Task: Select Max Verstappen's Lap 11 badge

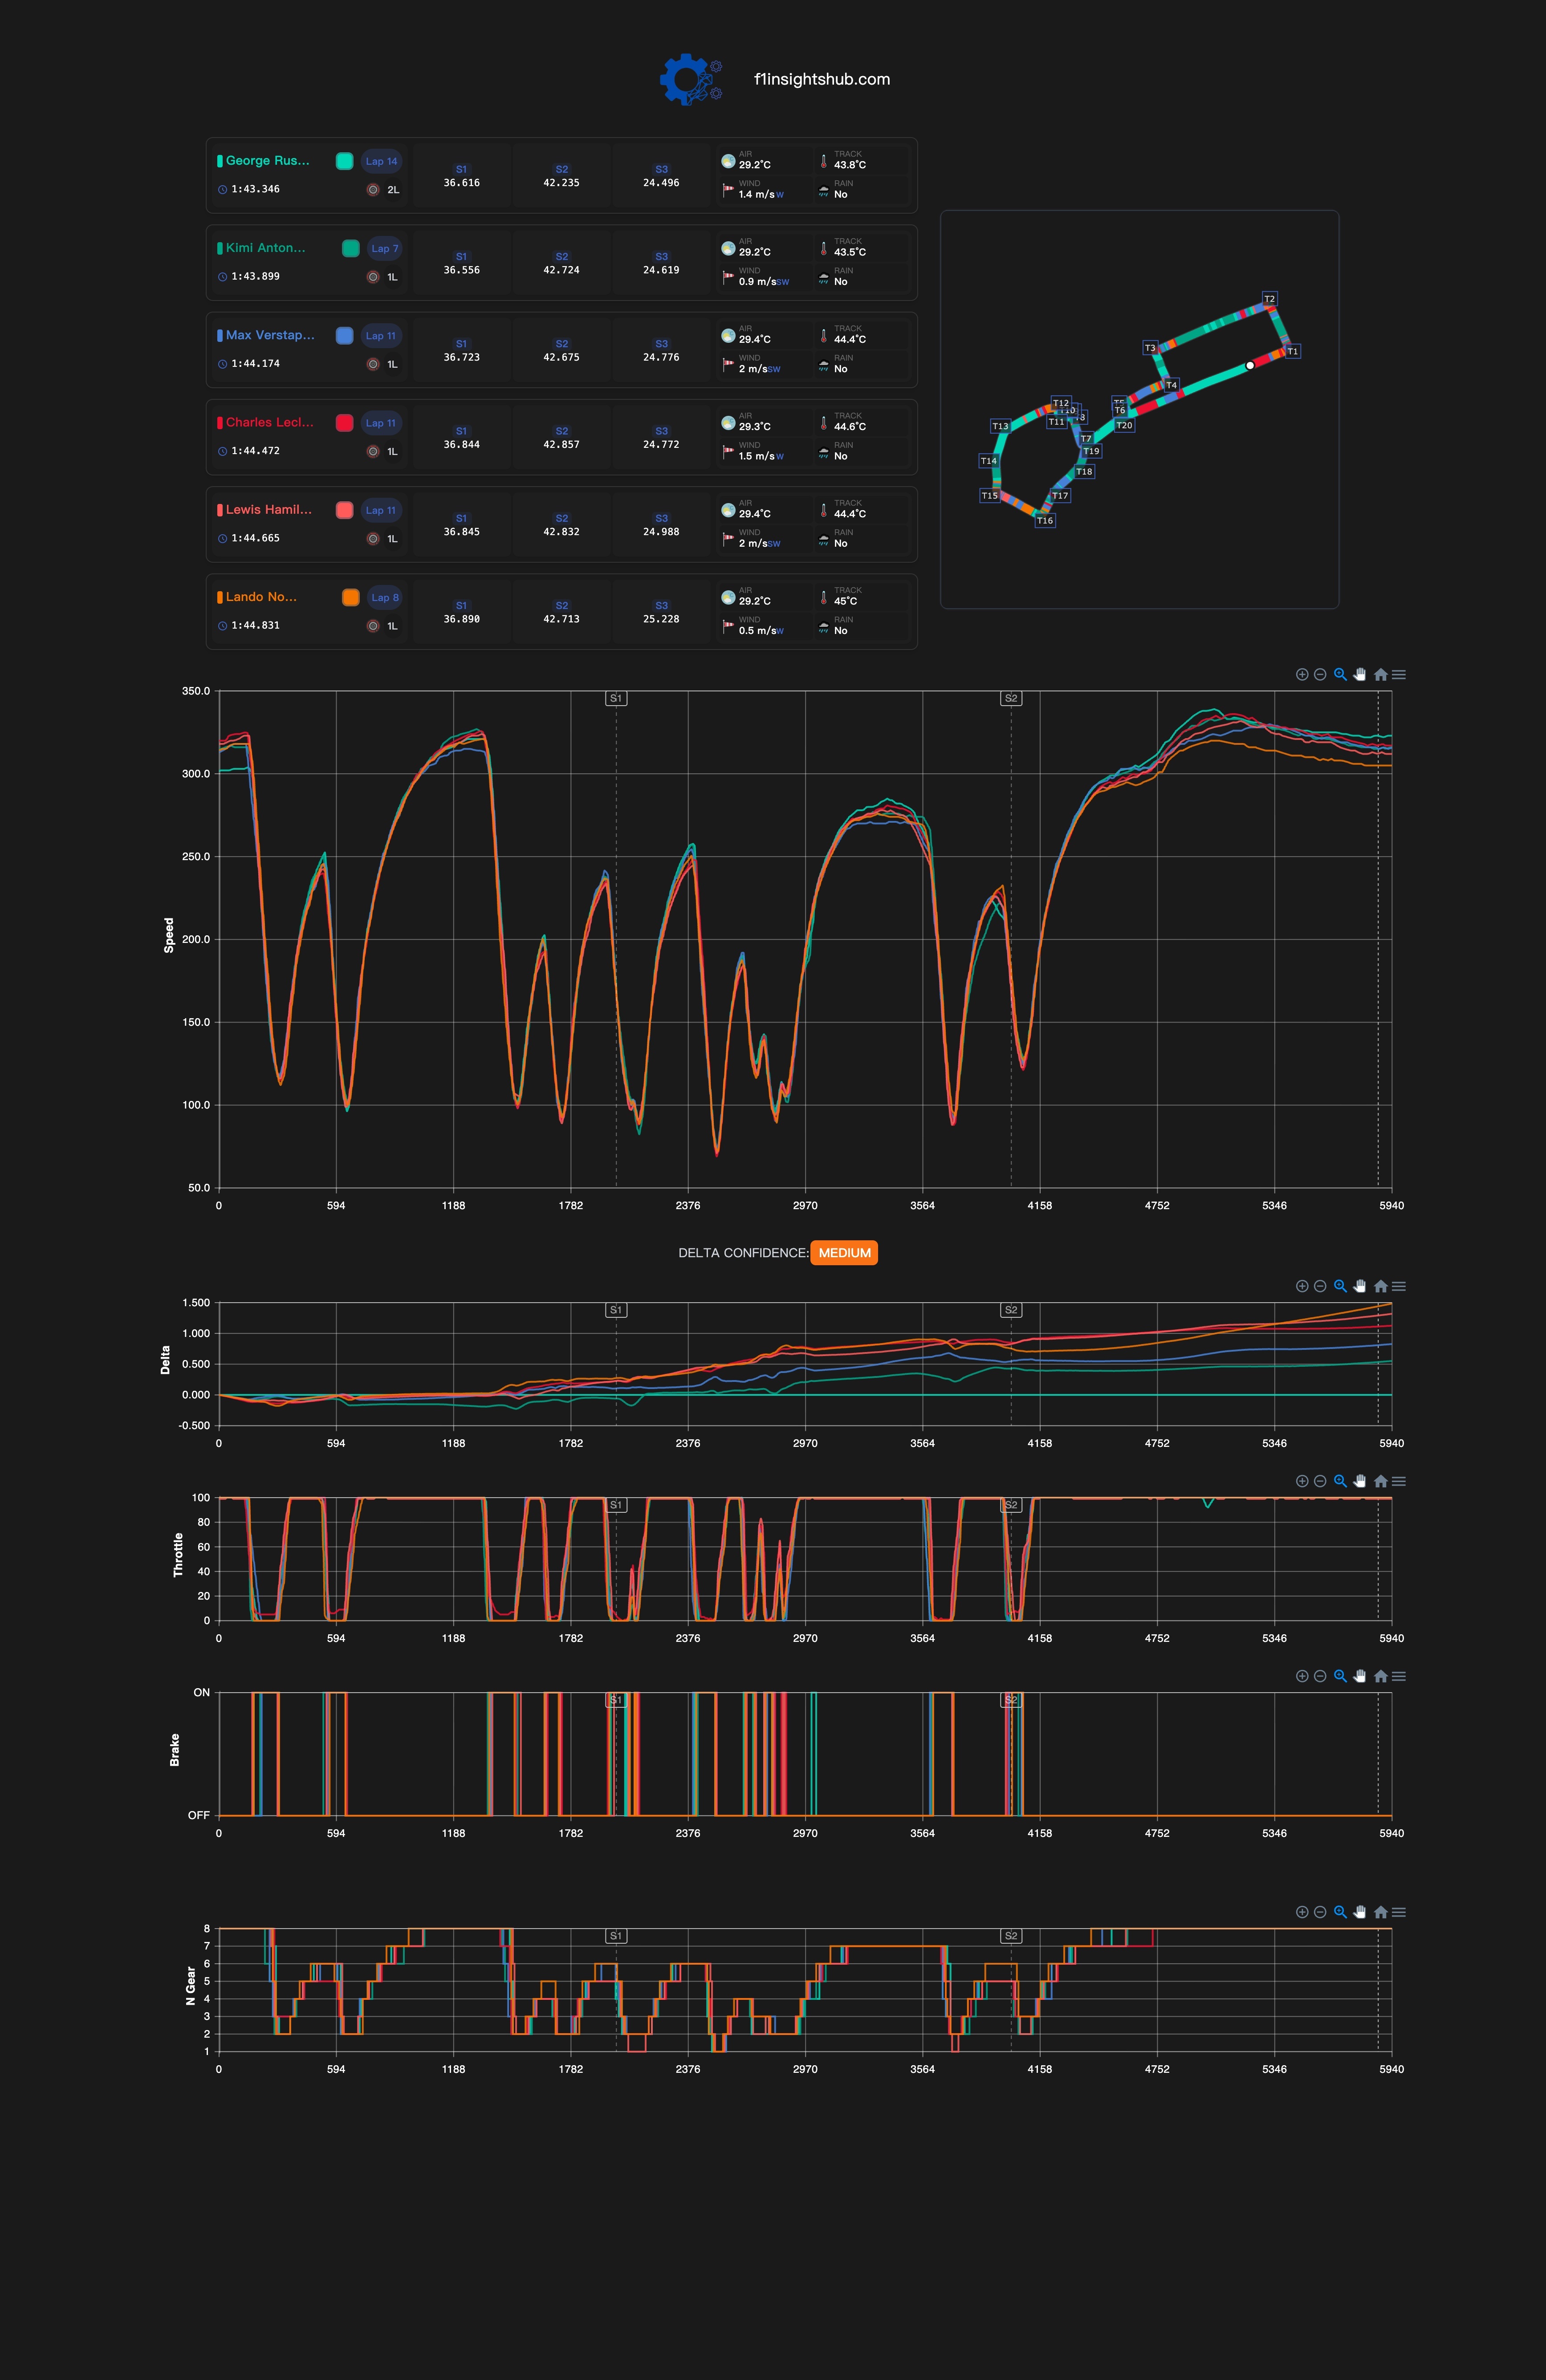Action: [381, 336]
